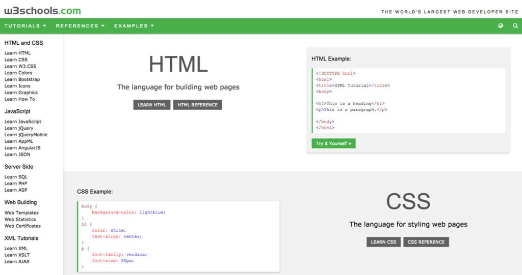Click the 'JavaScript' sidebar heading
Image resolution: width=522 pixels, height=275 pixels.
[17, 111]
